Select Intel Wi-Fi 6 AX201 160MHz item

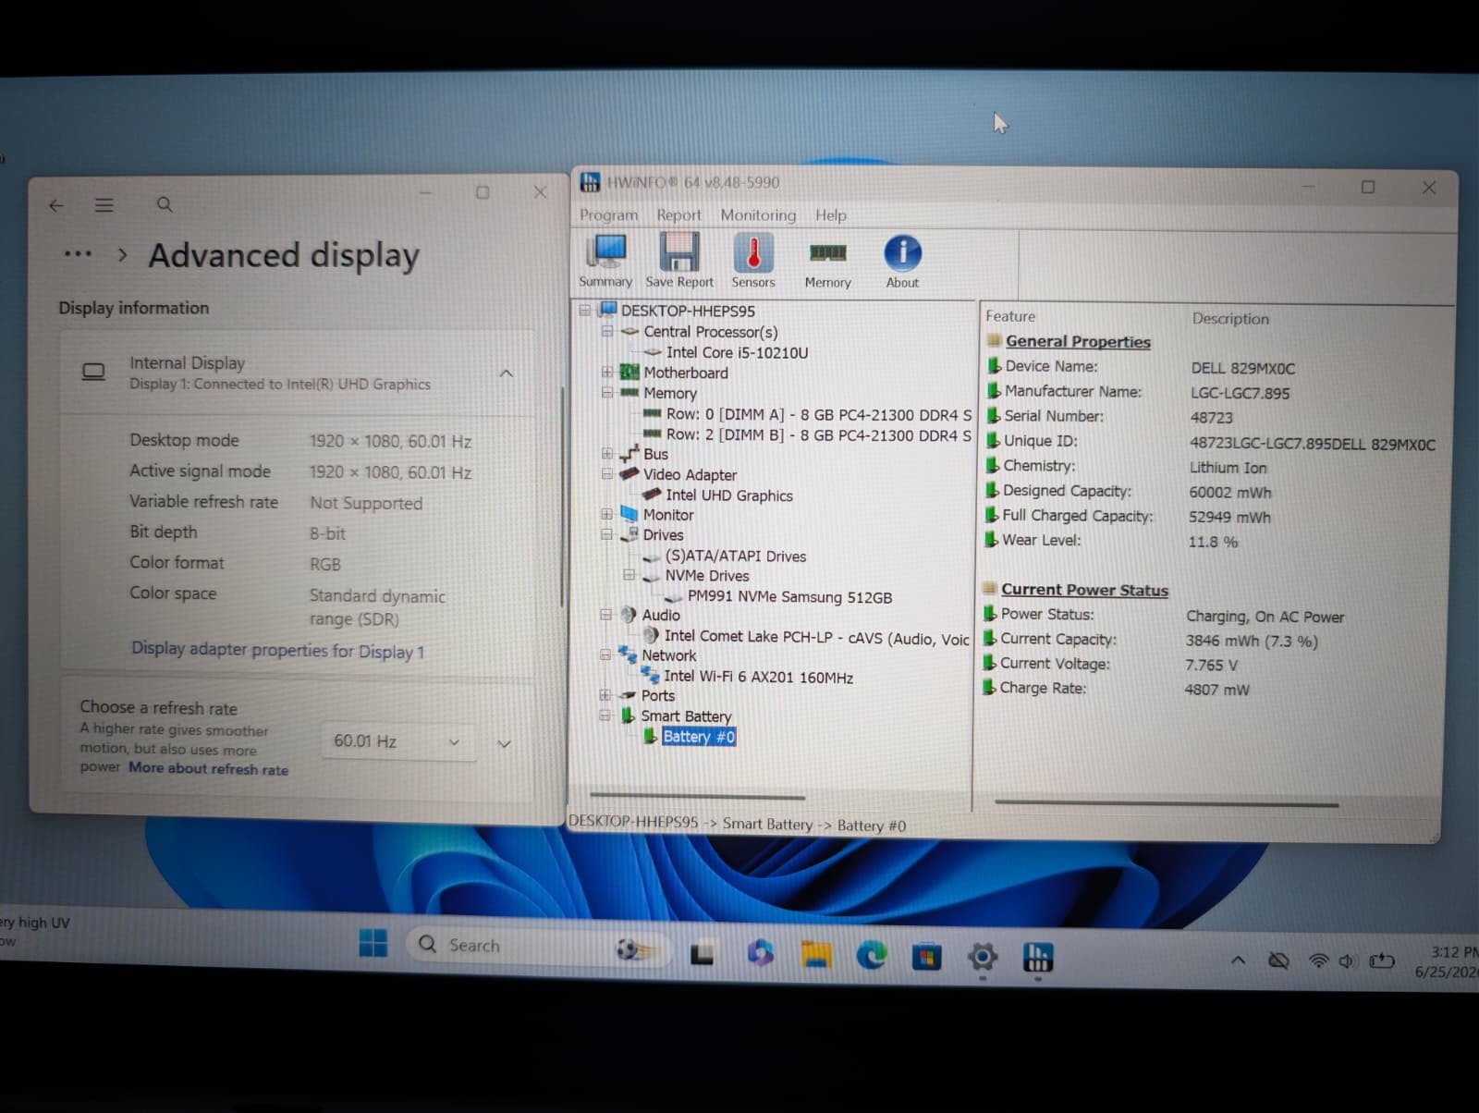coord(758,677)
